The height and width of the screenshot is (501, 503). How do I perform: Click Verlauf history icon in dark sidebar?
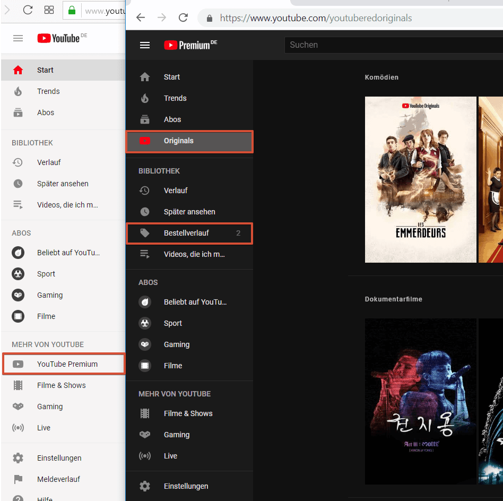coord(144,191)
